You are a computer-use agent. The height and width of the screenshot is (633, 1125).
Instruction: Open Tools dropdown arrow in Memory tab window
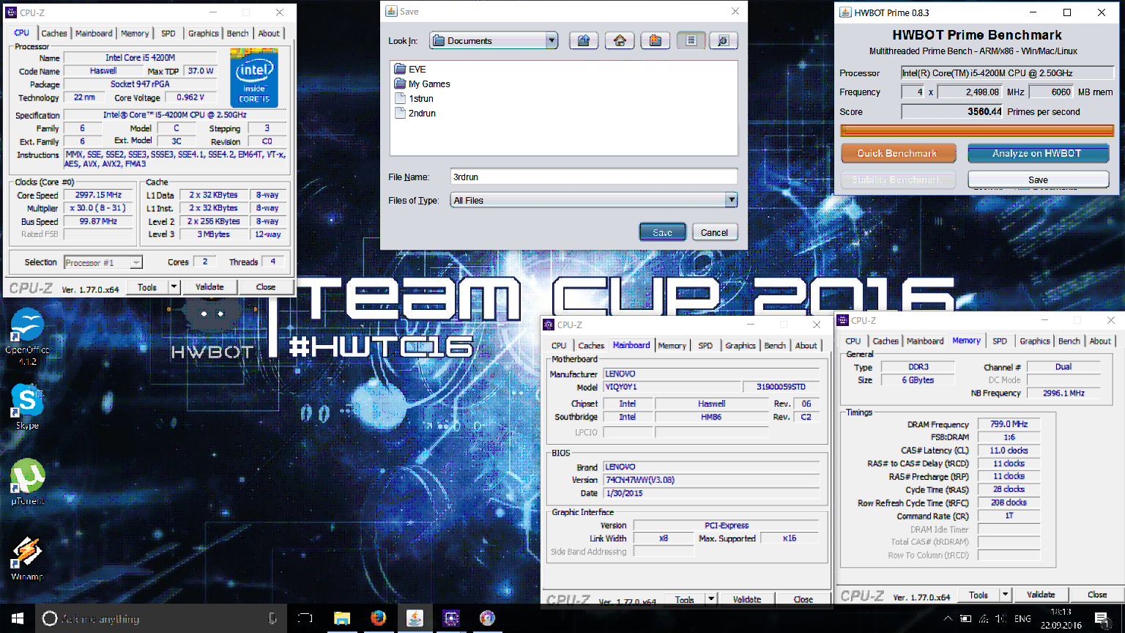pyautogui.click(x=1006, y=595)
